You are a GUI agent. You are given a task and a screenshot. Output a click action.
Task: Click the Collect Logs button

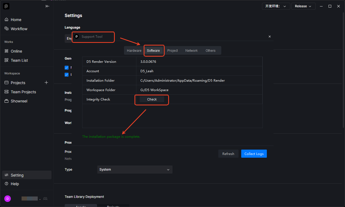click(x=254, y=154)
